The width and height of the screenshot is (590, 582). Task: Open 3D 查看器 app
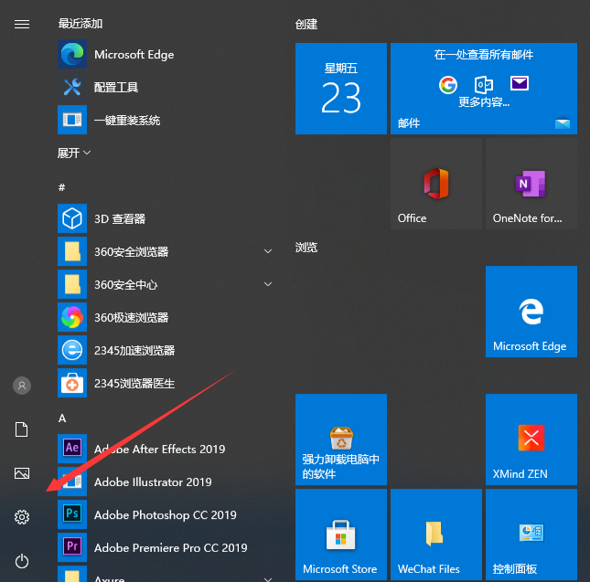(119, 219)
